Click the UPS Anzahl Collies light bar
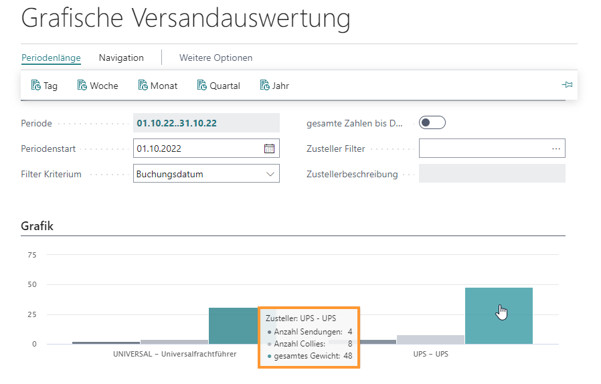Viewport: 601px width, 384px height. (430, 340)
